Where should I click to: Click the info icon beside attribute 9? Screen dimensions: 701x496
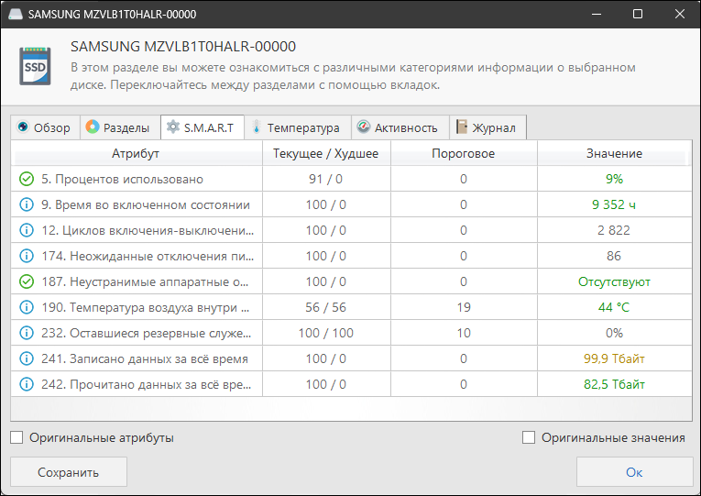coord(26,204)
